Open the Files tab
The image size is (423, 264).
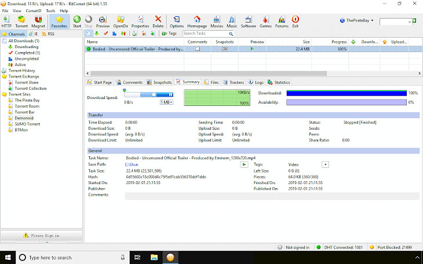(x=211, y=83)
